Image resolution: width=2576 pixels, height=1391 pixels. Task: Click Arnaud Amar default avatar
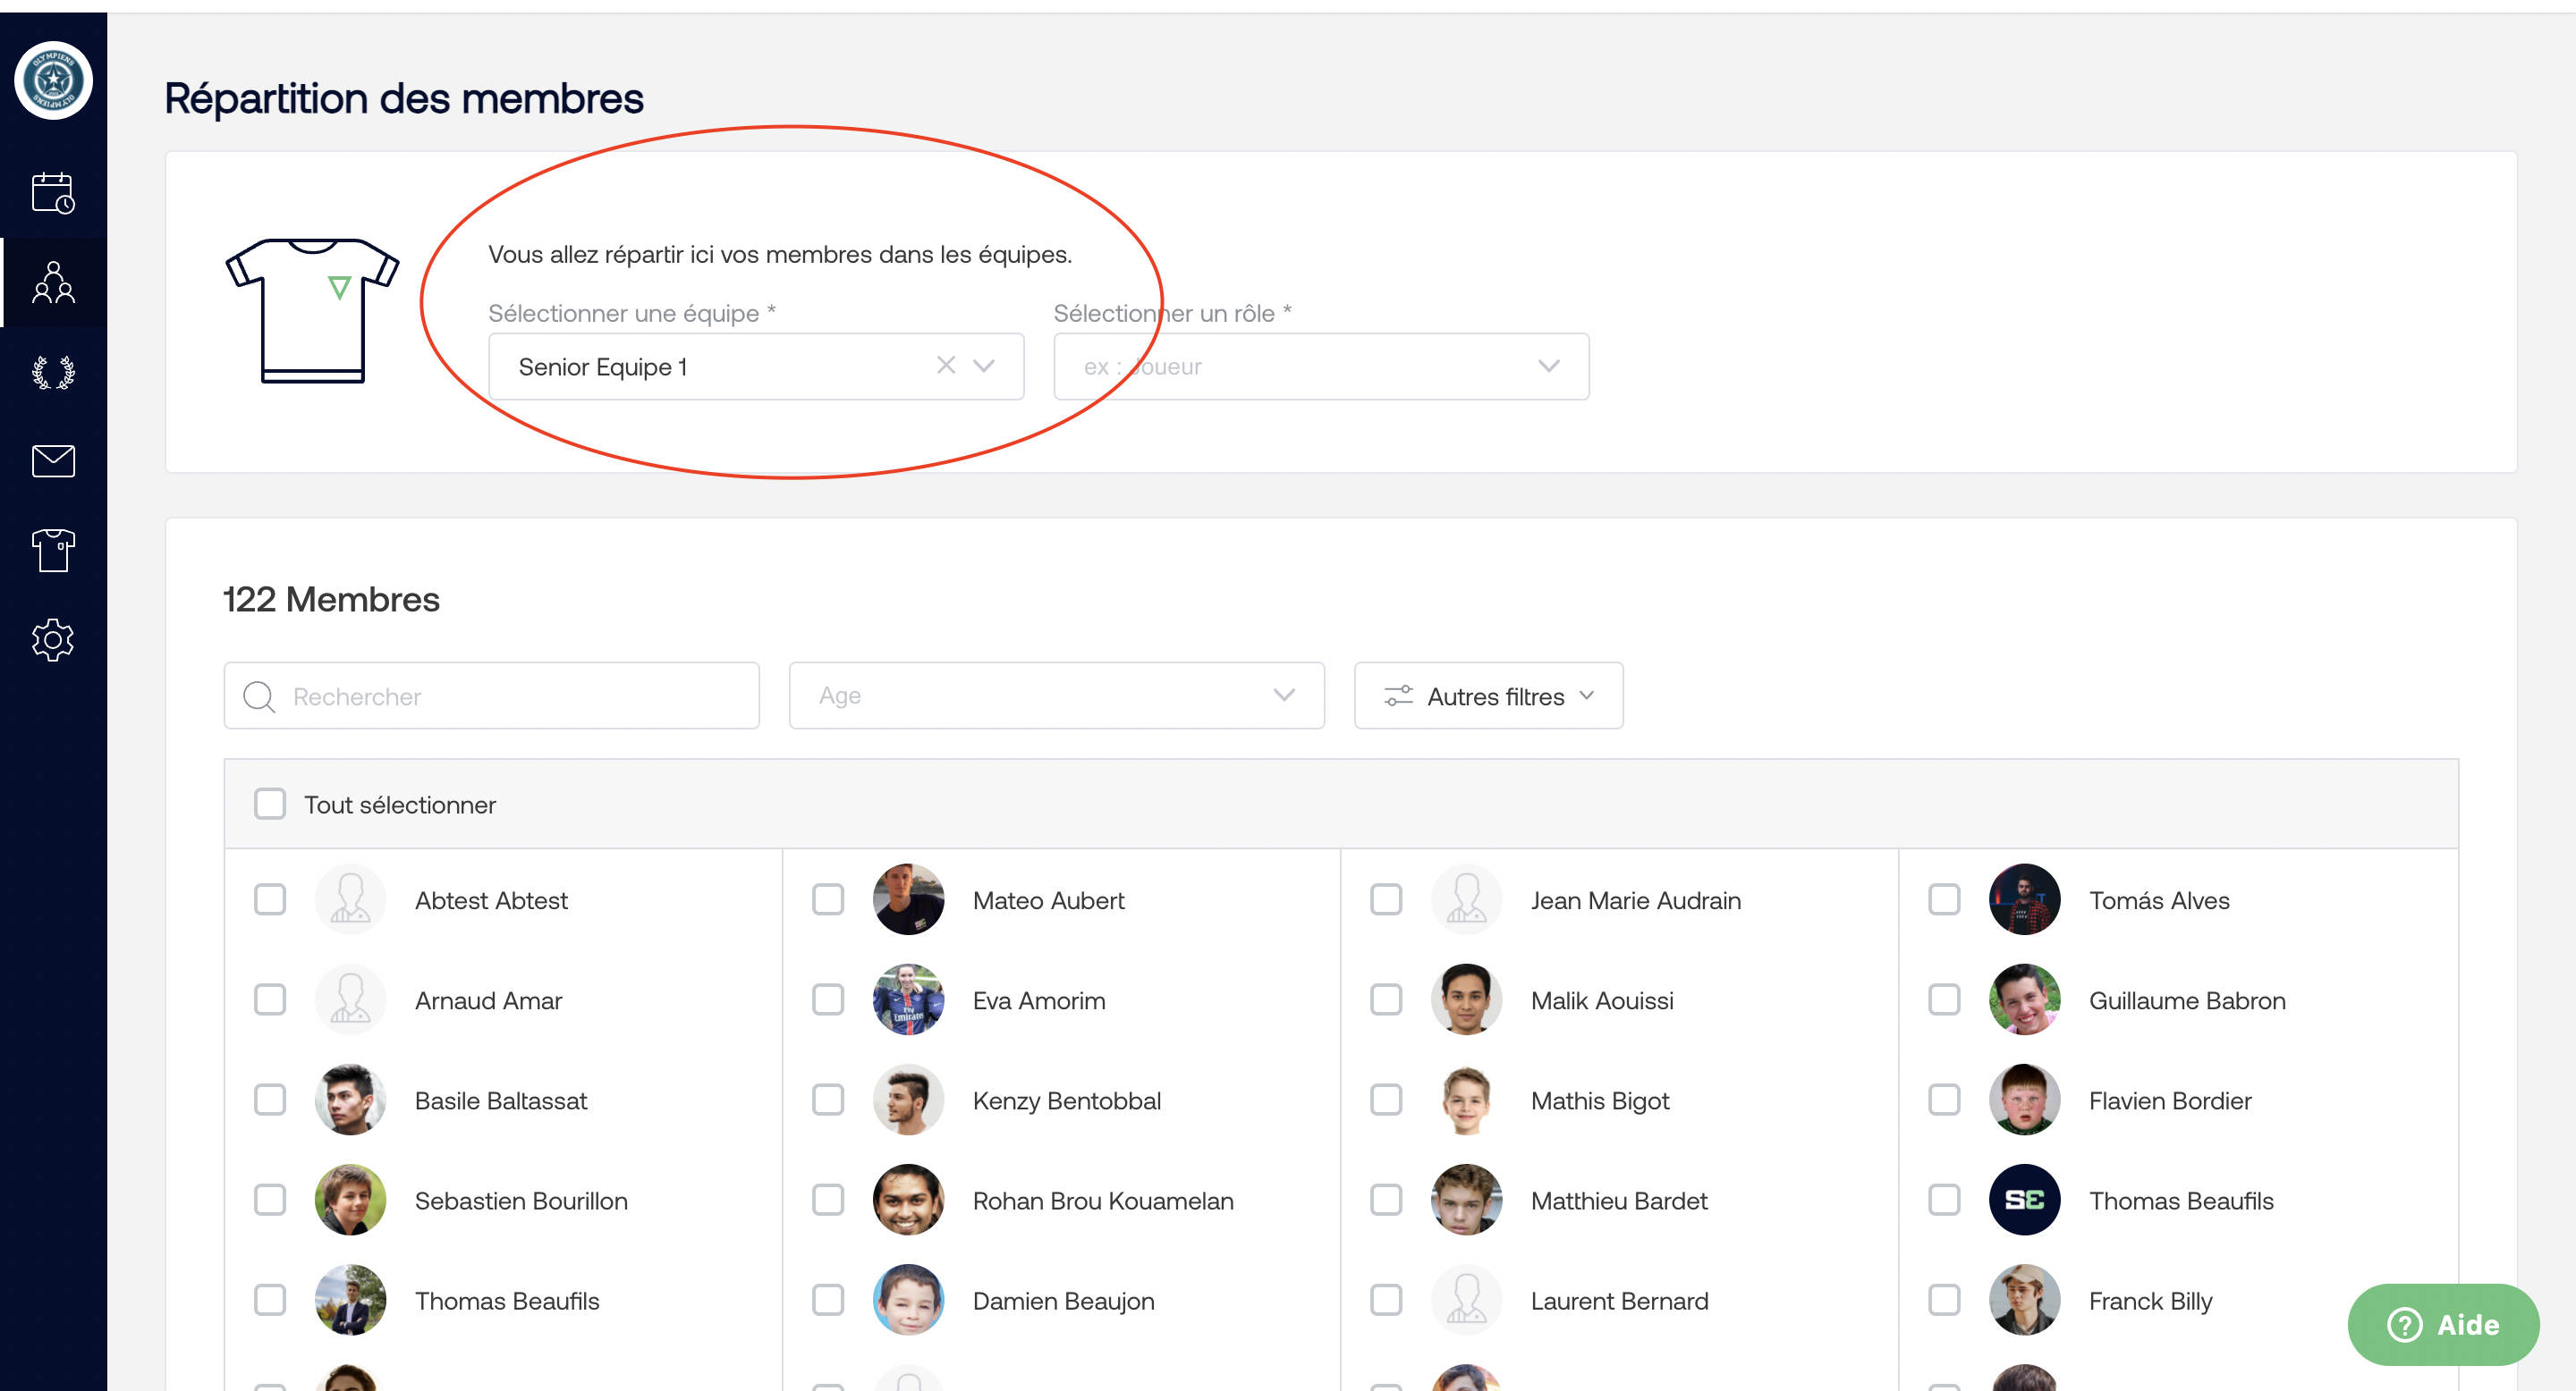click(x=351, y=999)
